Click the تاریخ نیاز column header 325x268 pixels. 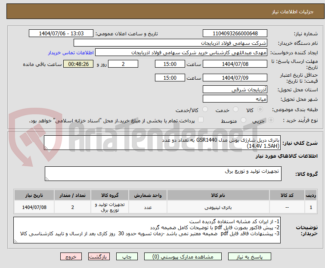coord(34,195)
